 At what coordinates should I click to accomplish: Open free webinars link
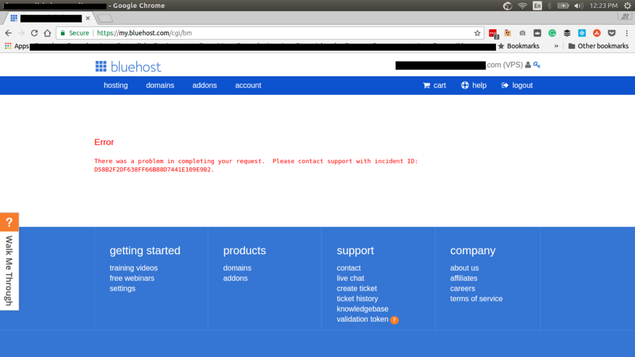coord(131,278)
